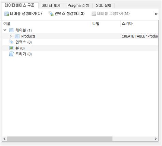Click the 테이블 생성하기(C) button label
Image resolution: width=162 pixels, height=146 pixels.
pyautogui.click(x=26, y=14)
